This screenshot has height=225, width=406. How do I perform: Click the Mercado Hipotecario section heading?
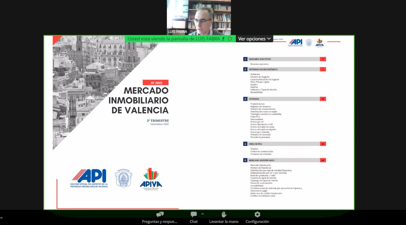[x=262, y=160]
